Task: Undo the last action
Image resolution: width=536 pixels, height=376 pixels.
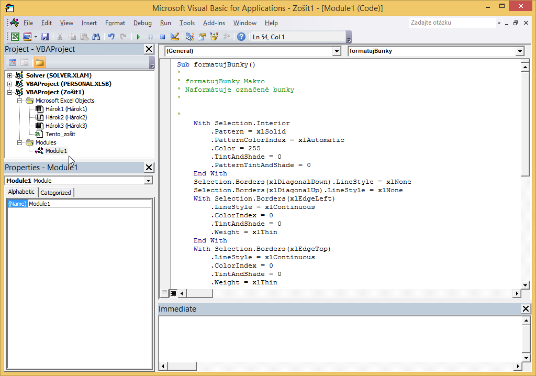Action: 111,37
